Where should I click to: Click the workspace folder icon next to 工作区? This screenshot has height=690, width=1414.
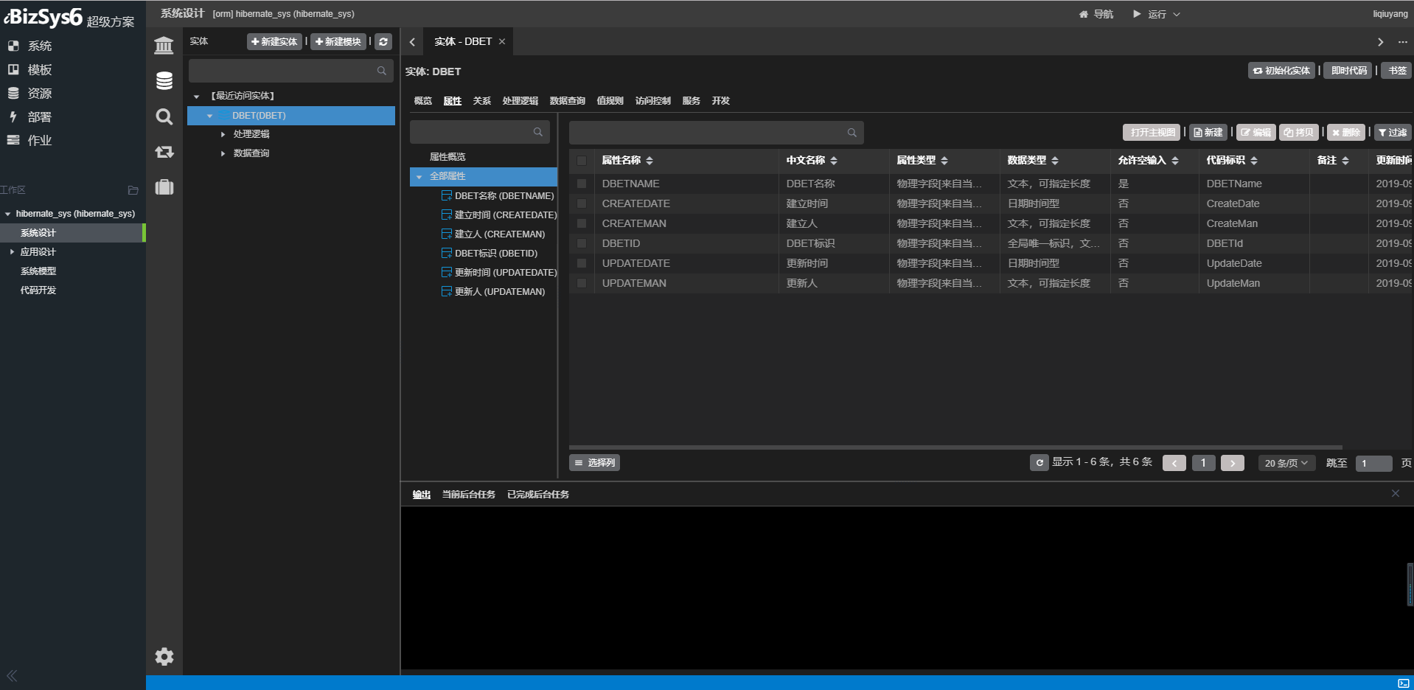(x=133, y=190)
